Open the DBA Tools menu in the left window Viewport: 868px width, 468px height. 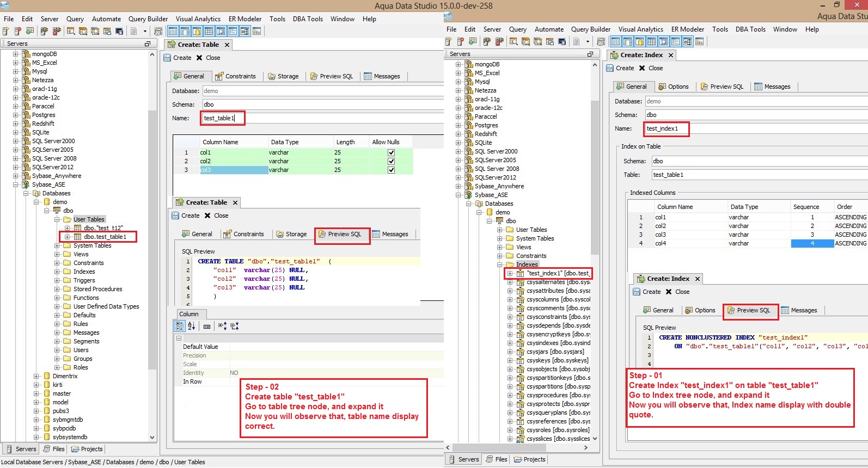click(308, 19)
